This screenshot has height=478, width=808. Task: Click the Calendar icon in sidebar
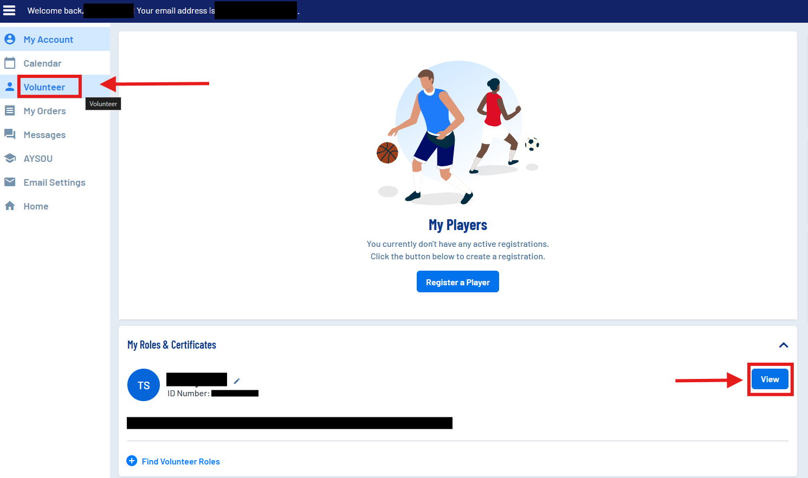click(x=10, y=63)
